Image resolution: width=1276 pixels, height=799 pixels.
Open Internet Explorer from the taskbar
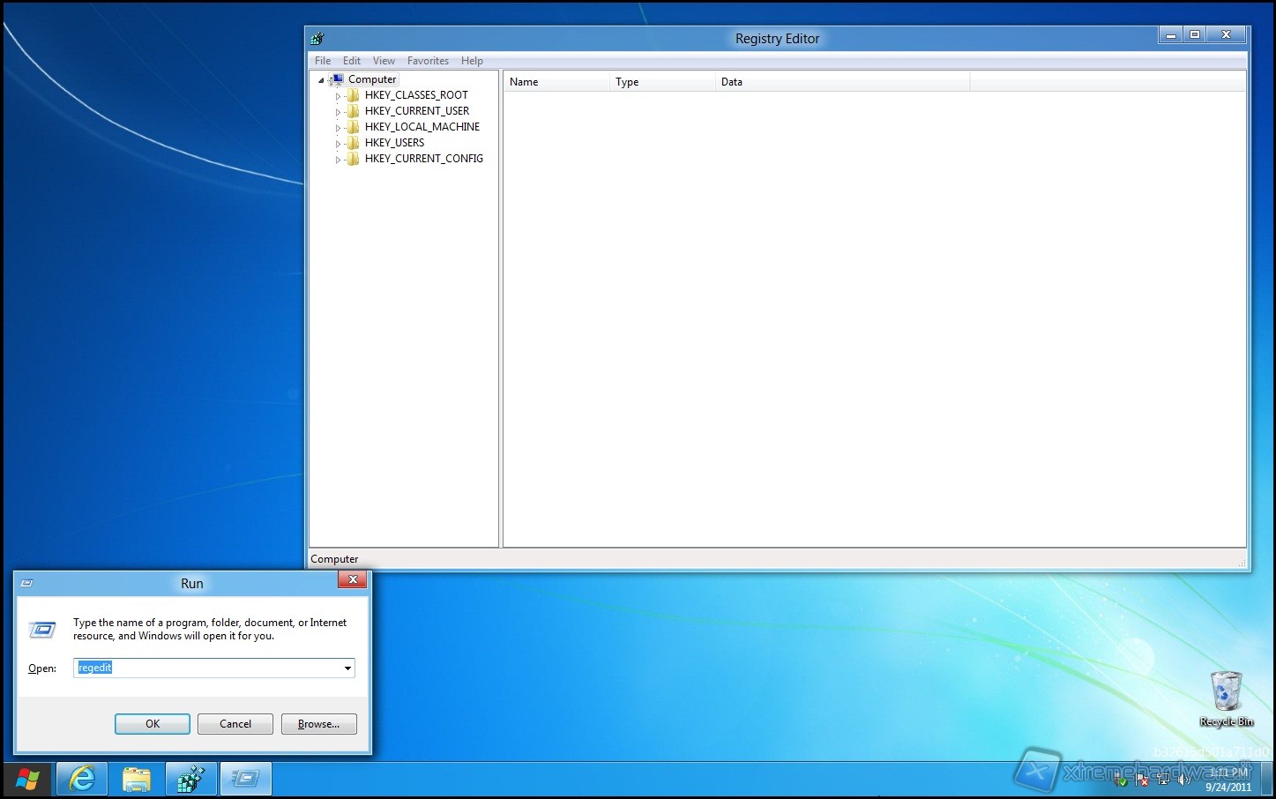click(x=82, y=779)
